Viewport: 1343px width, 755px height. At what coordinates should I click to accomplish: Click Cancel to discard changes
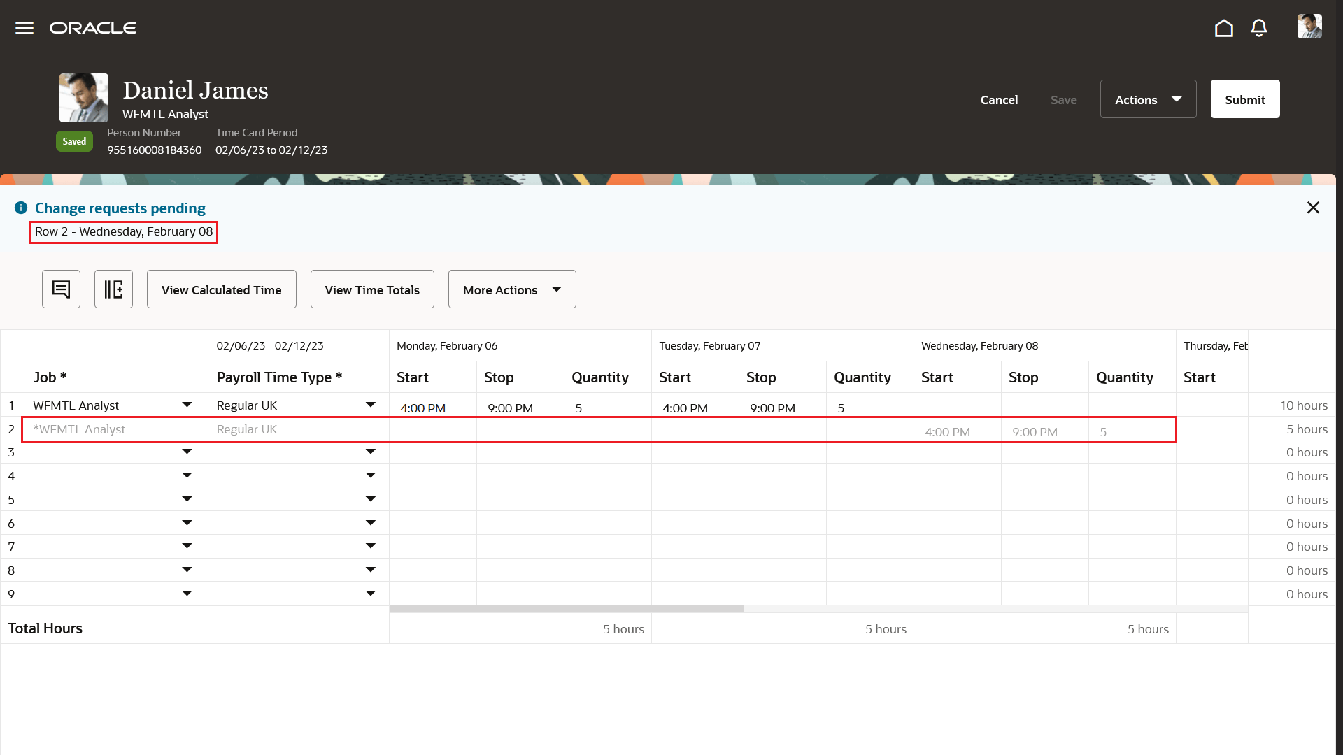coord(999,99)
